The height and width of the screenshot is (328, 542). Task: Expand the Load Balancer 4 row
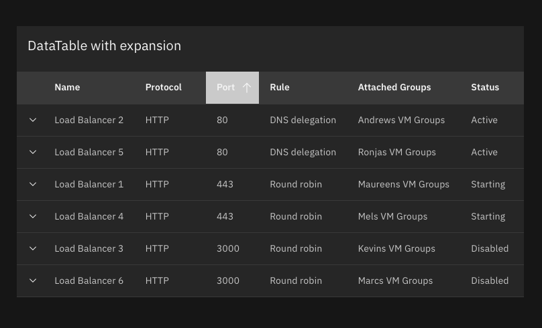pos(33,217)
